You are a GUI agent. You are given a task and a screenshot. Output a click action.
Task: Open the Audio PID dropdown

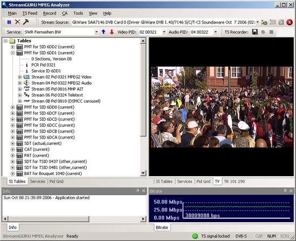click(x=215, y=32)
